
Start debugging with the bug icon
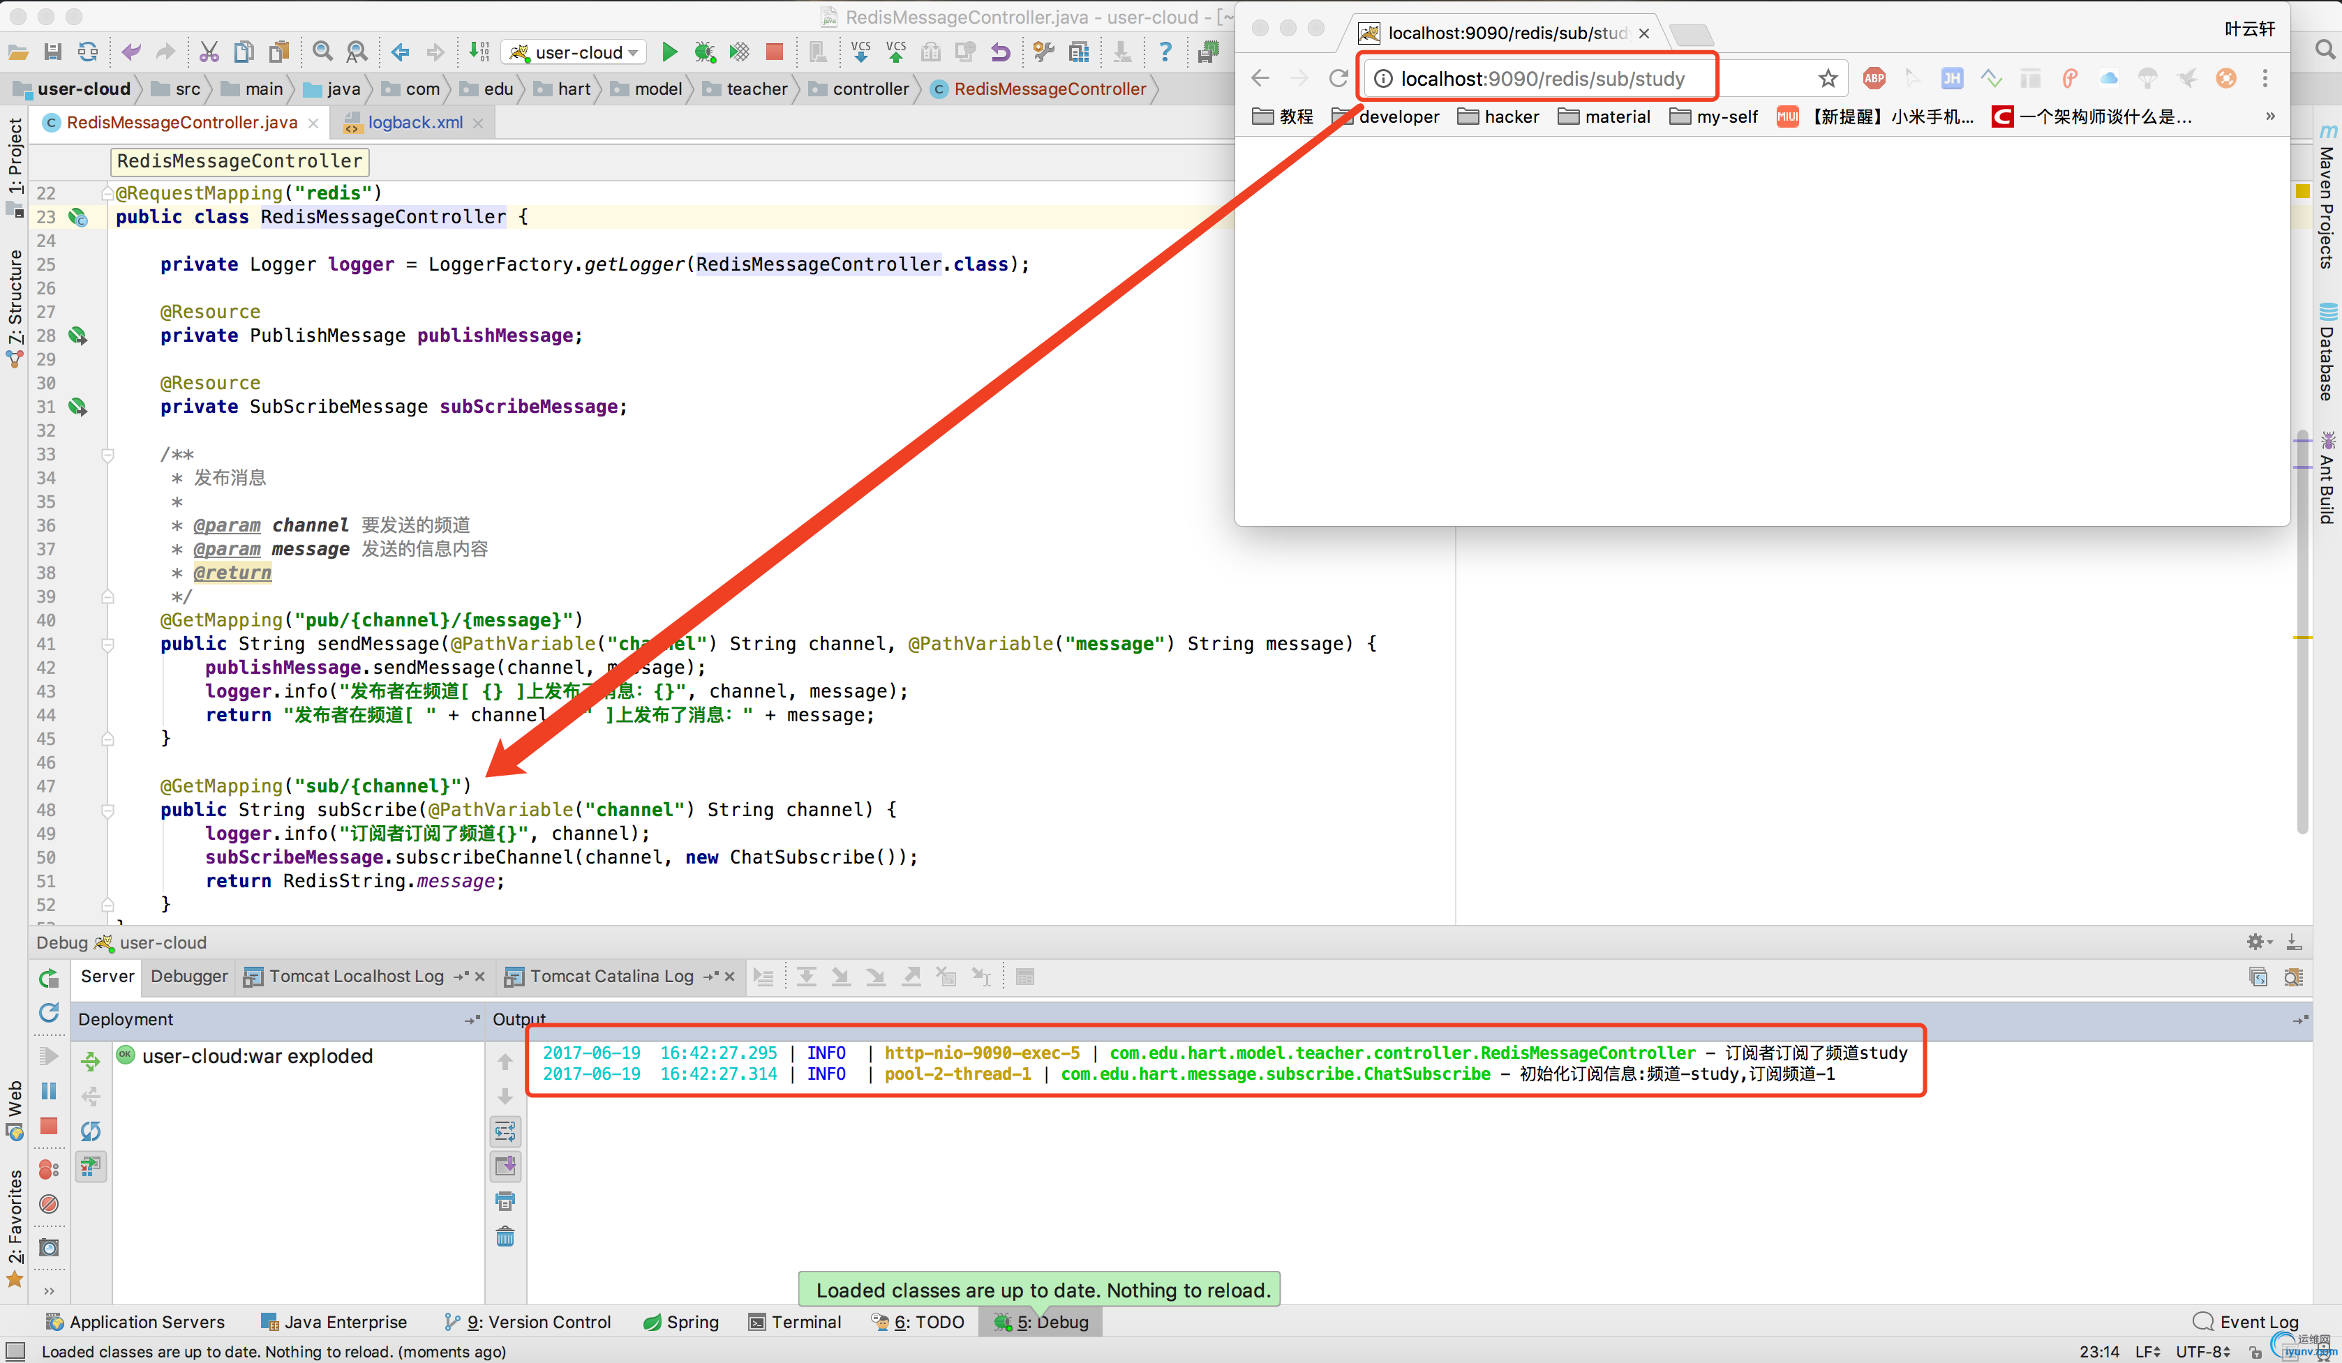click(x=704, y=52)
